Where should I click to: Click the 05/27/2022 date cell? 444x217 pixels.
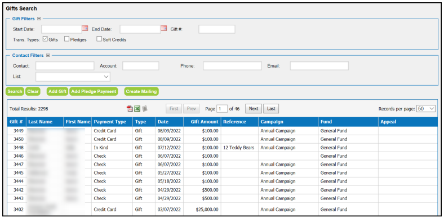pyautogui.click(x=169, y=173)
